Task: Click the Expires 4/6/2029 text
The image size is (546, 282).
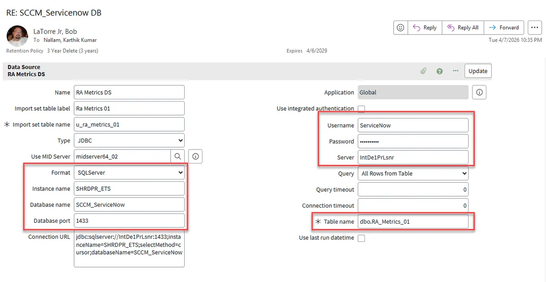Action: click(x=307, y=51)
